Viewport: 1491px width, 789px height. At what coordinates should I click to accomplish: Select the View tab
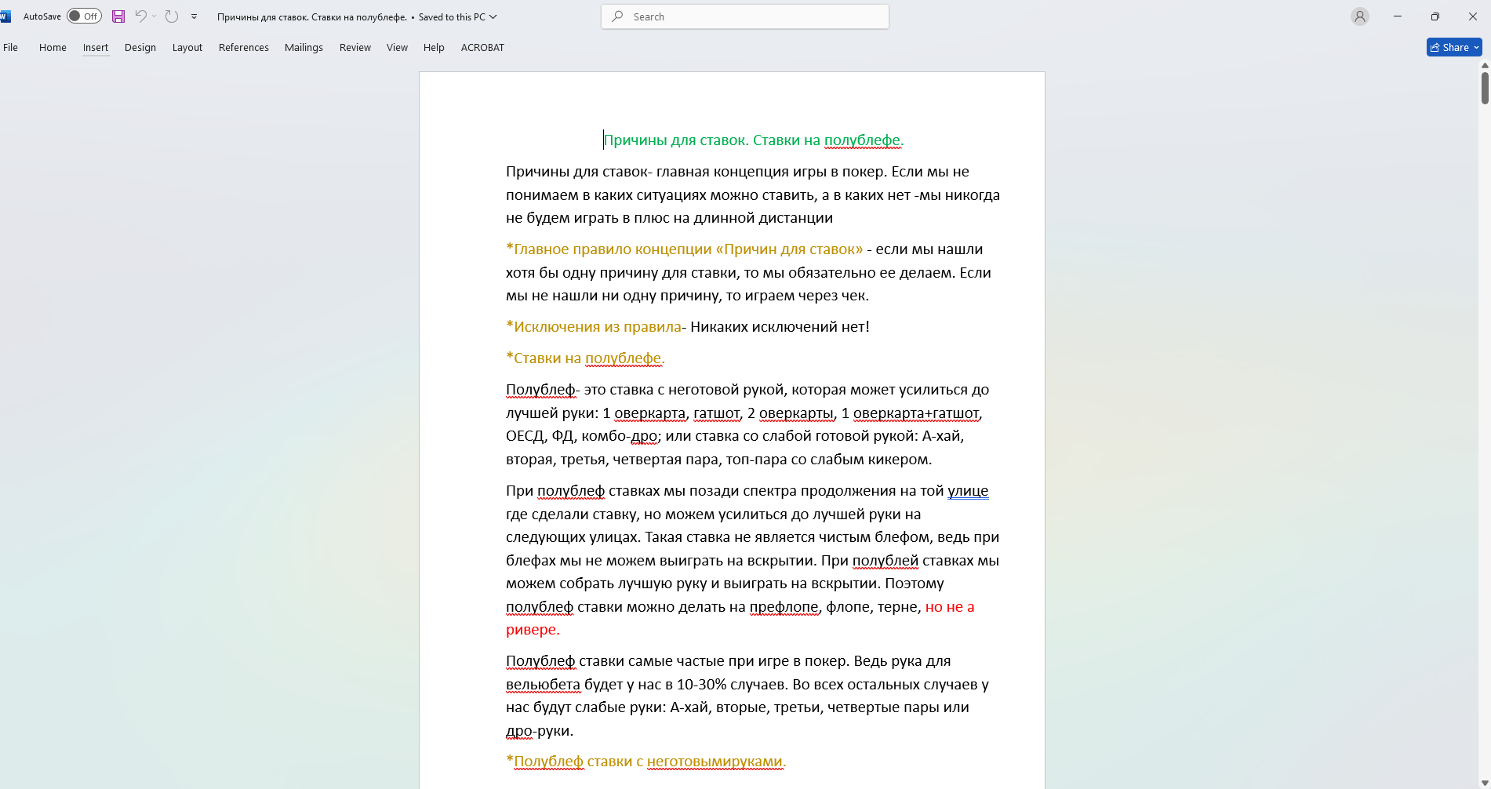point(397,48)
